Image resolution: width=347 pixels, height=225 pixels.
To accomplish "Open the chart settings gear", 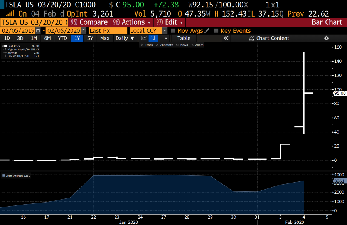I will 327,38.
